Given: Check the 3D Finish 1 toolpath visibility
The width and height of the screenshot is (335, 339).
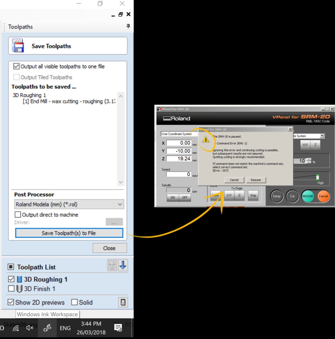Looking at the screenshot, I should pyautogui.click(x=11, y=288).
